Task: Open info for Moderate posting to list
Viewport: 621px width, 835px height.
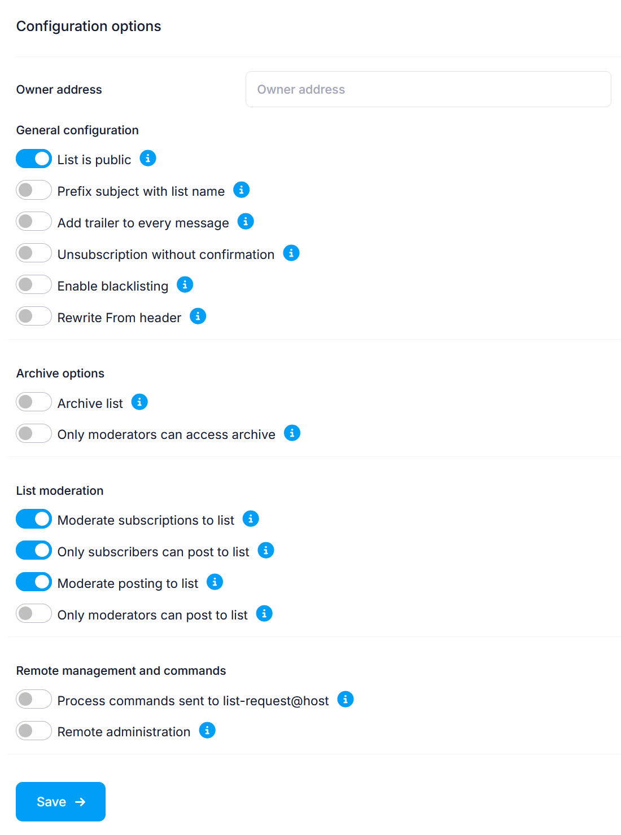Action: click(215, 582)
